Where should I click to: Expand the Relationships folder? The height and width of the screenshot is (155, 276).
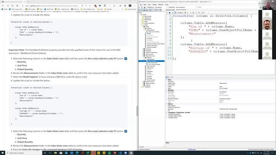pos(141,20)
